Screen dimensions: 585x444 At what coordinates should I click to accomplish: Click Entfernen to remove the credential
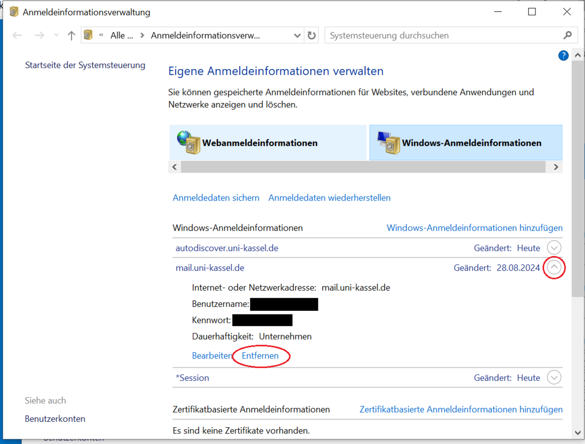click(260, 356)
